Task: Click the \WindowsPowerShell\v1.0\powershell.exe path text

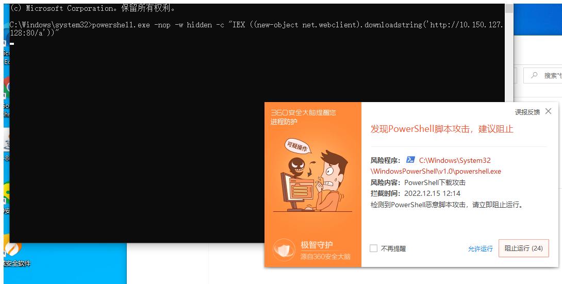Action: pyautogui.click(x=436, y=171)
